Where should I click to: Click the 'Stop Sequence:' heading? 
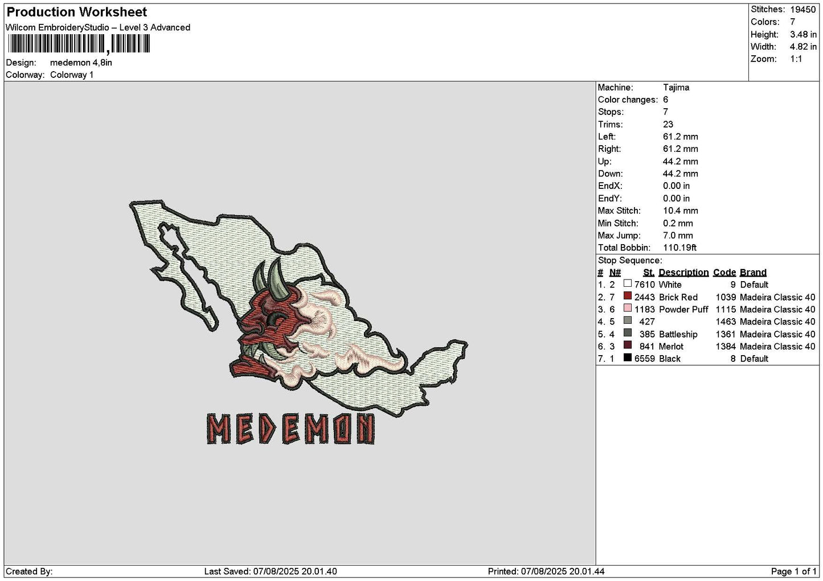pos(630,261)
